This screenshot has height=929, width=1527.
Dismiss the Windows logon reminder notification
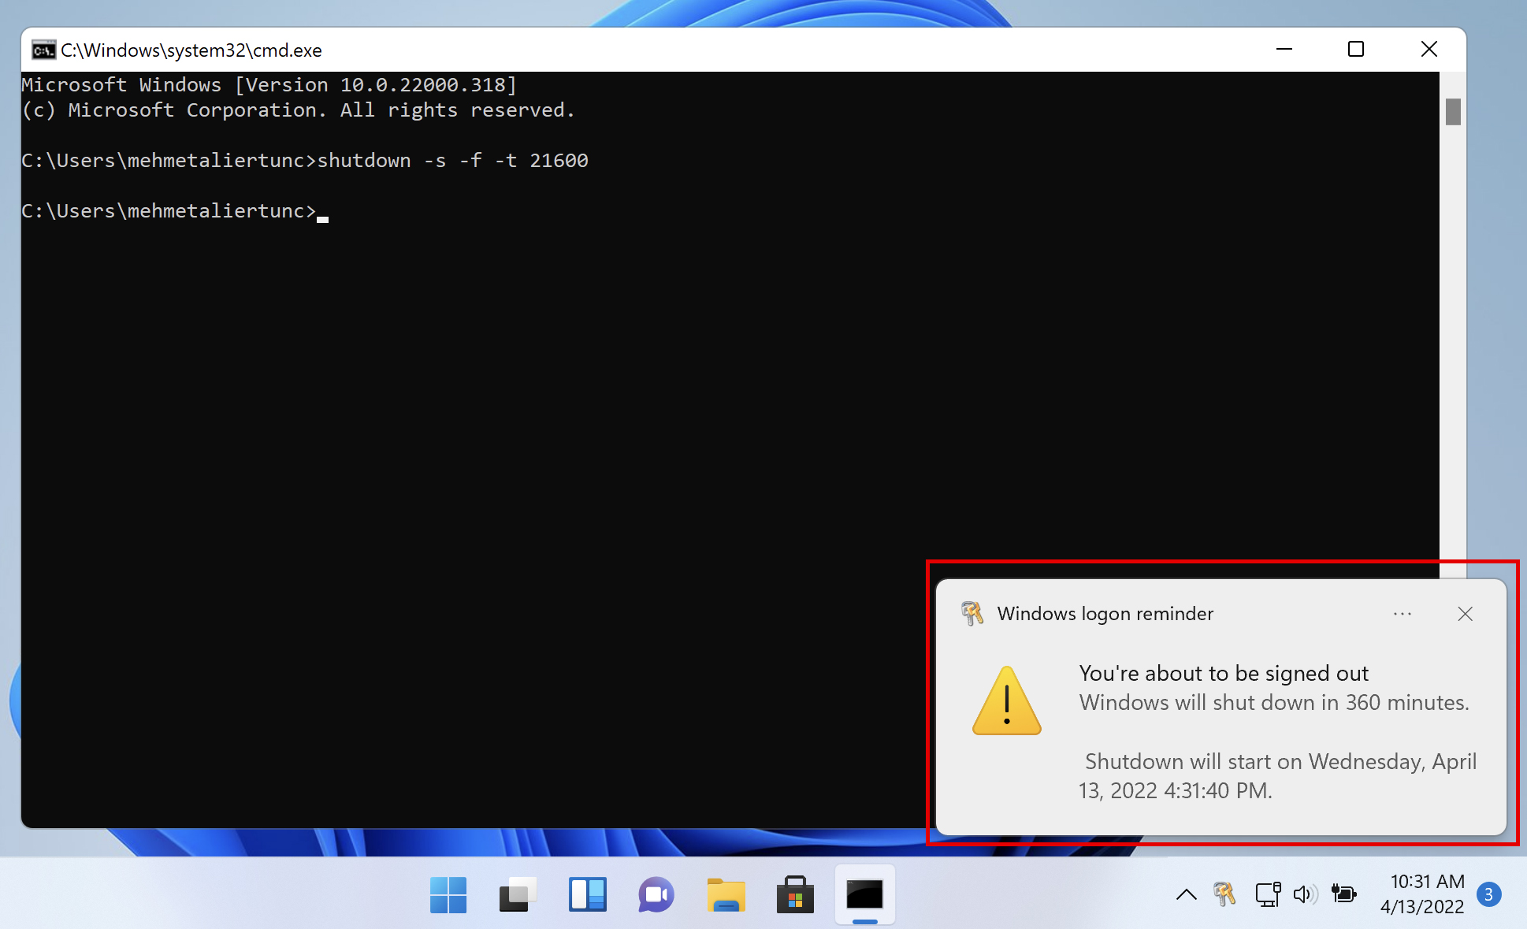[x=1465, y=614]
